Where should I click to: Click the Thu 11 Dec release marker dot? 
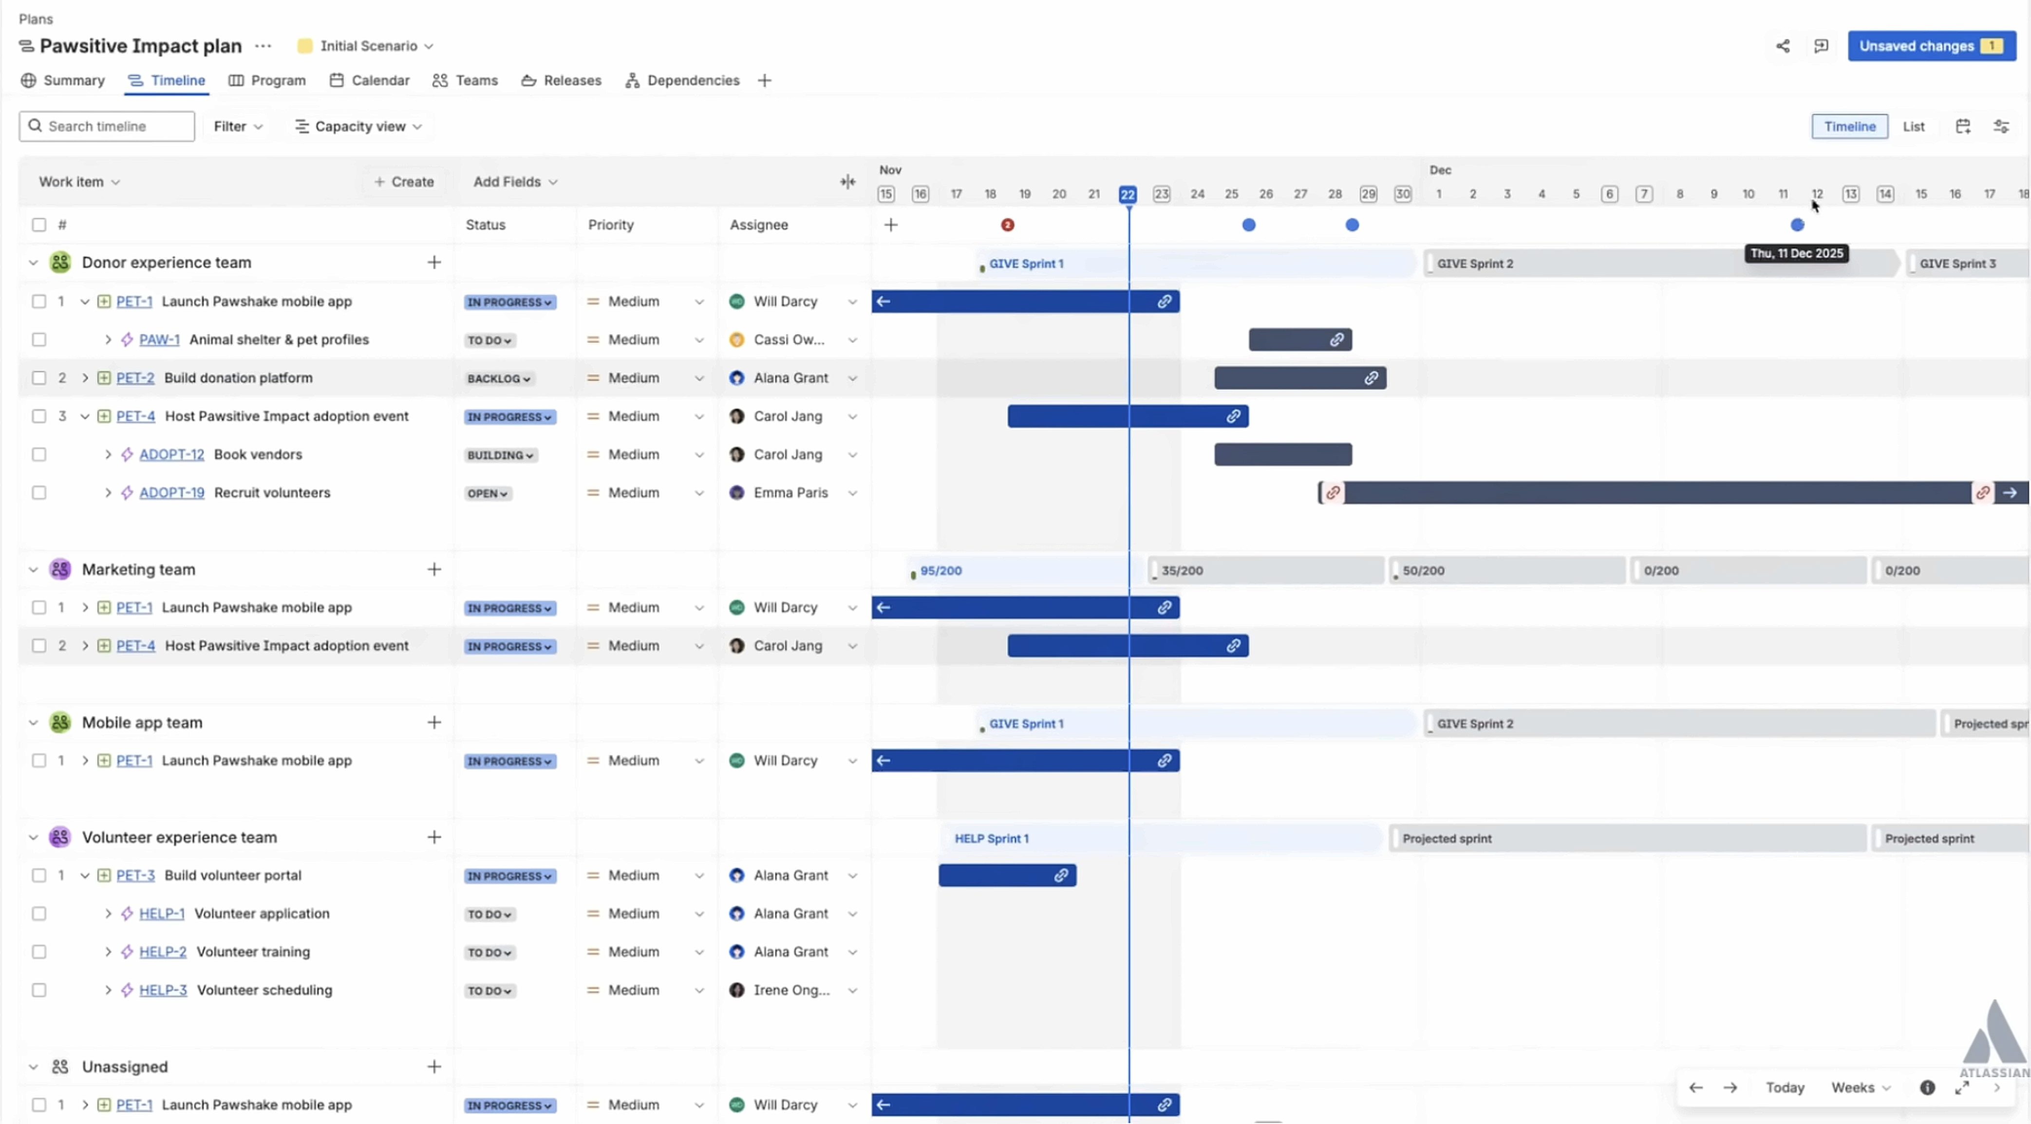1797,225
